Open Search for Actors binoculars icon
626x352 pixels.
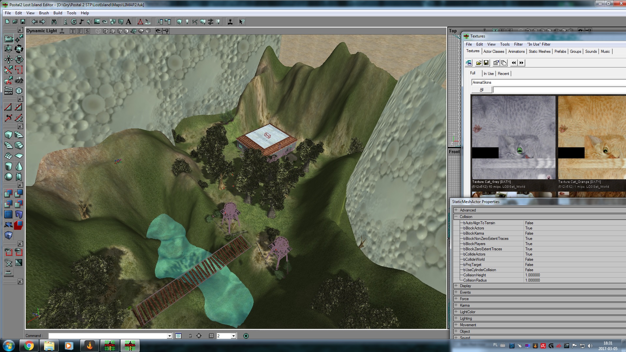(x=54, y=22)
